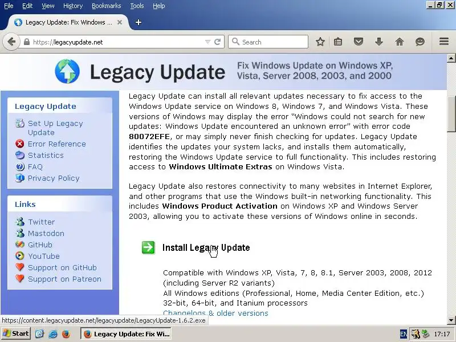Click the FAQ question mark icon
Screen dimensions: 456x342
[x=20, y=166]
